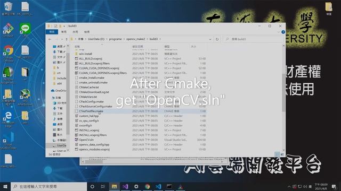
Task: Launch Visual Studio Code desktop shortcut
Action: (x=9, y=141)
